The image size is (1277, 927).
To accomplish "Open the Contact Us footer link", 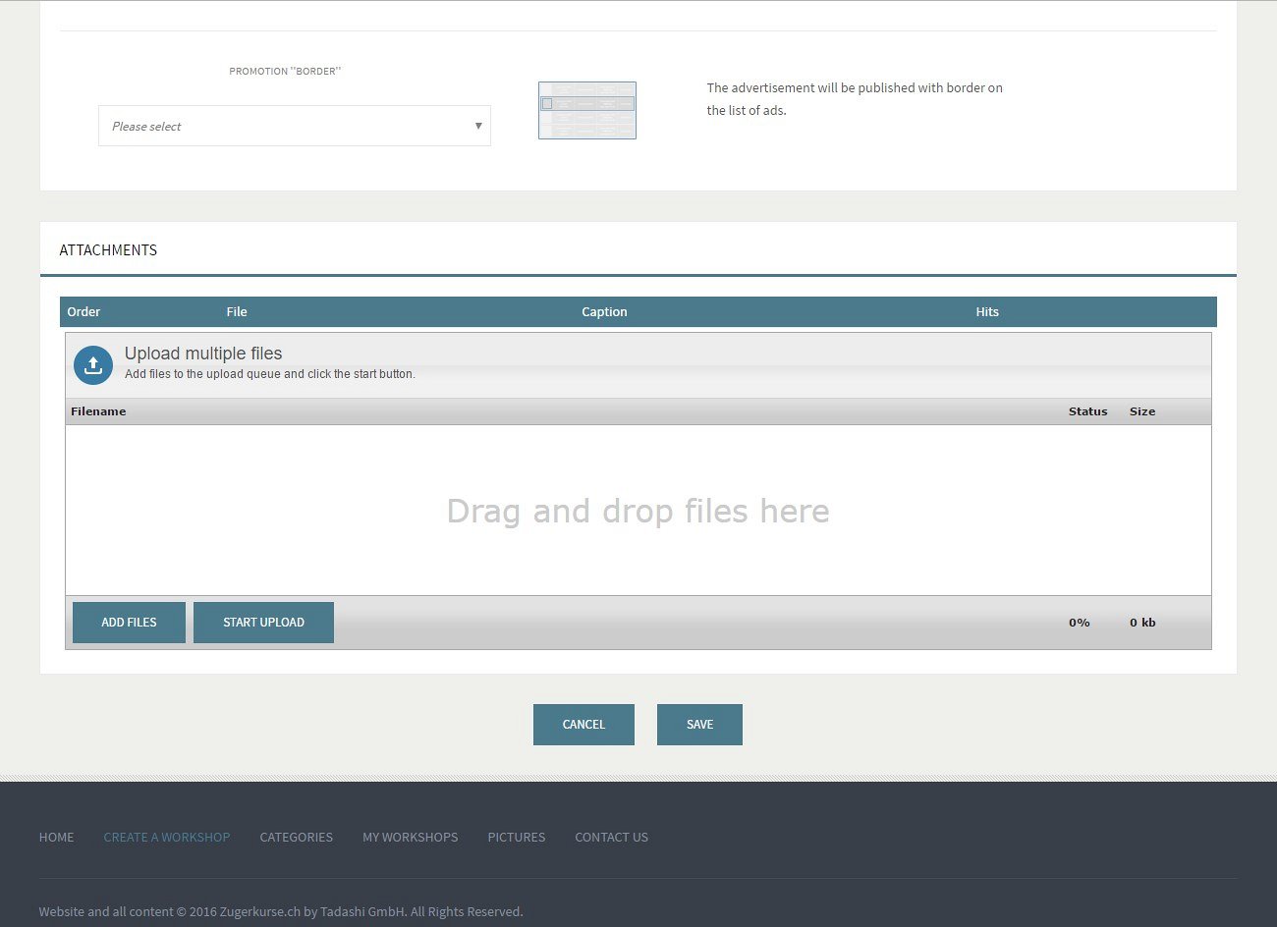I will click(x=611, y=838).
